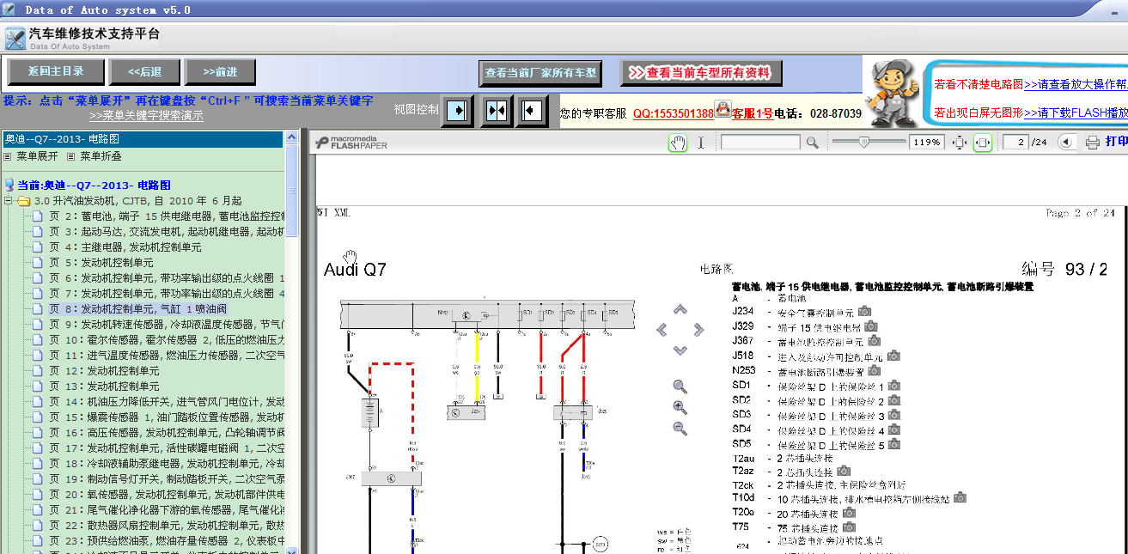The width and height of the screenshot is (1128, 554).
Task: Click the printer icon
Action: click(x=1093, y=143)
